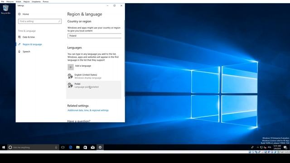Click the Cortana microphone icon
This screenshot has height=163, width=290.
(x=56, y=147)
